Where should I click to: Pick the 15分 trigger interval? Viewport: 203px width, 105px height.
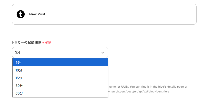[x=19, y=78]
